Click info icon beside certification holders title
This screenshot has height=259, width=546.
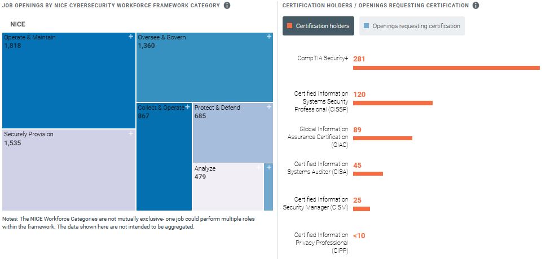tap(475, 6)
